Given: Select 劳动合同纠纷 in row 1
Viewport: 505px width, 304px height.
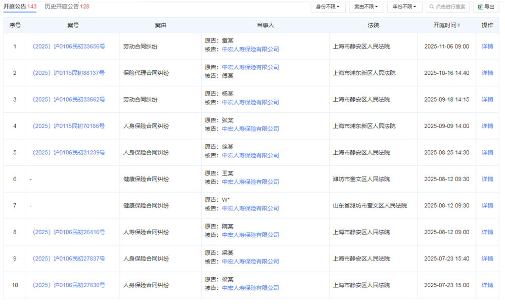Looking at the screenshot, I should [140, 47].
